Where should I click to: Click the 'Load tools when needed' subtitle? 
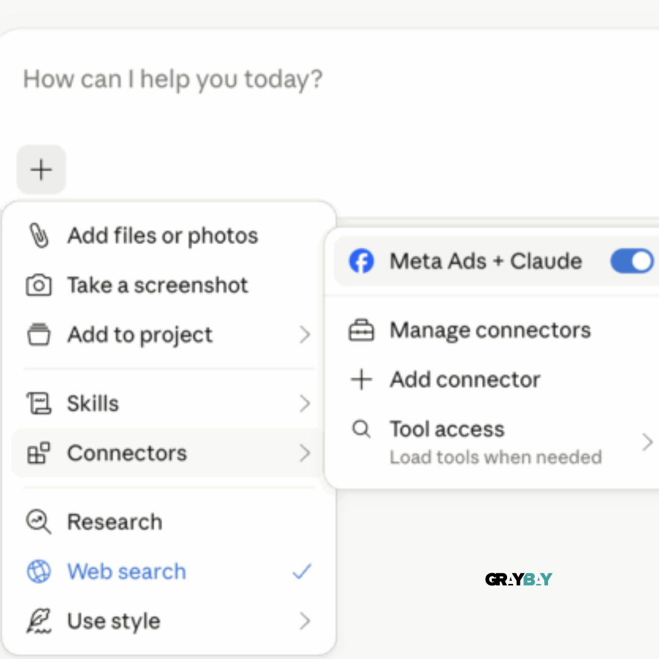click(x=495, y=457)
